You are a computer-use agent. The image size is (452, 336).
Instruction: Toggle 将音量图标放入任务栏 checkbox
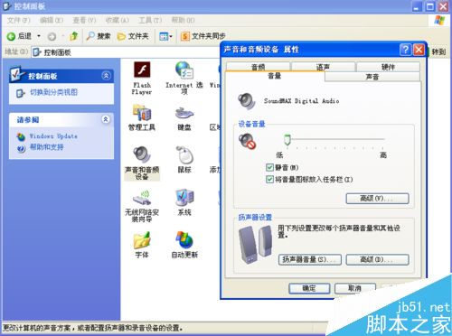coord(269,180)
